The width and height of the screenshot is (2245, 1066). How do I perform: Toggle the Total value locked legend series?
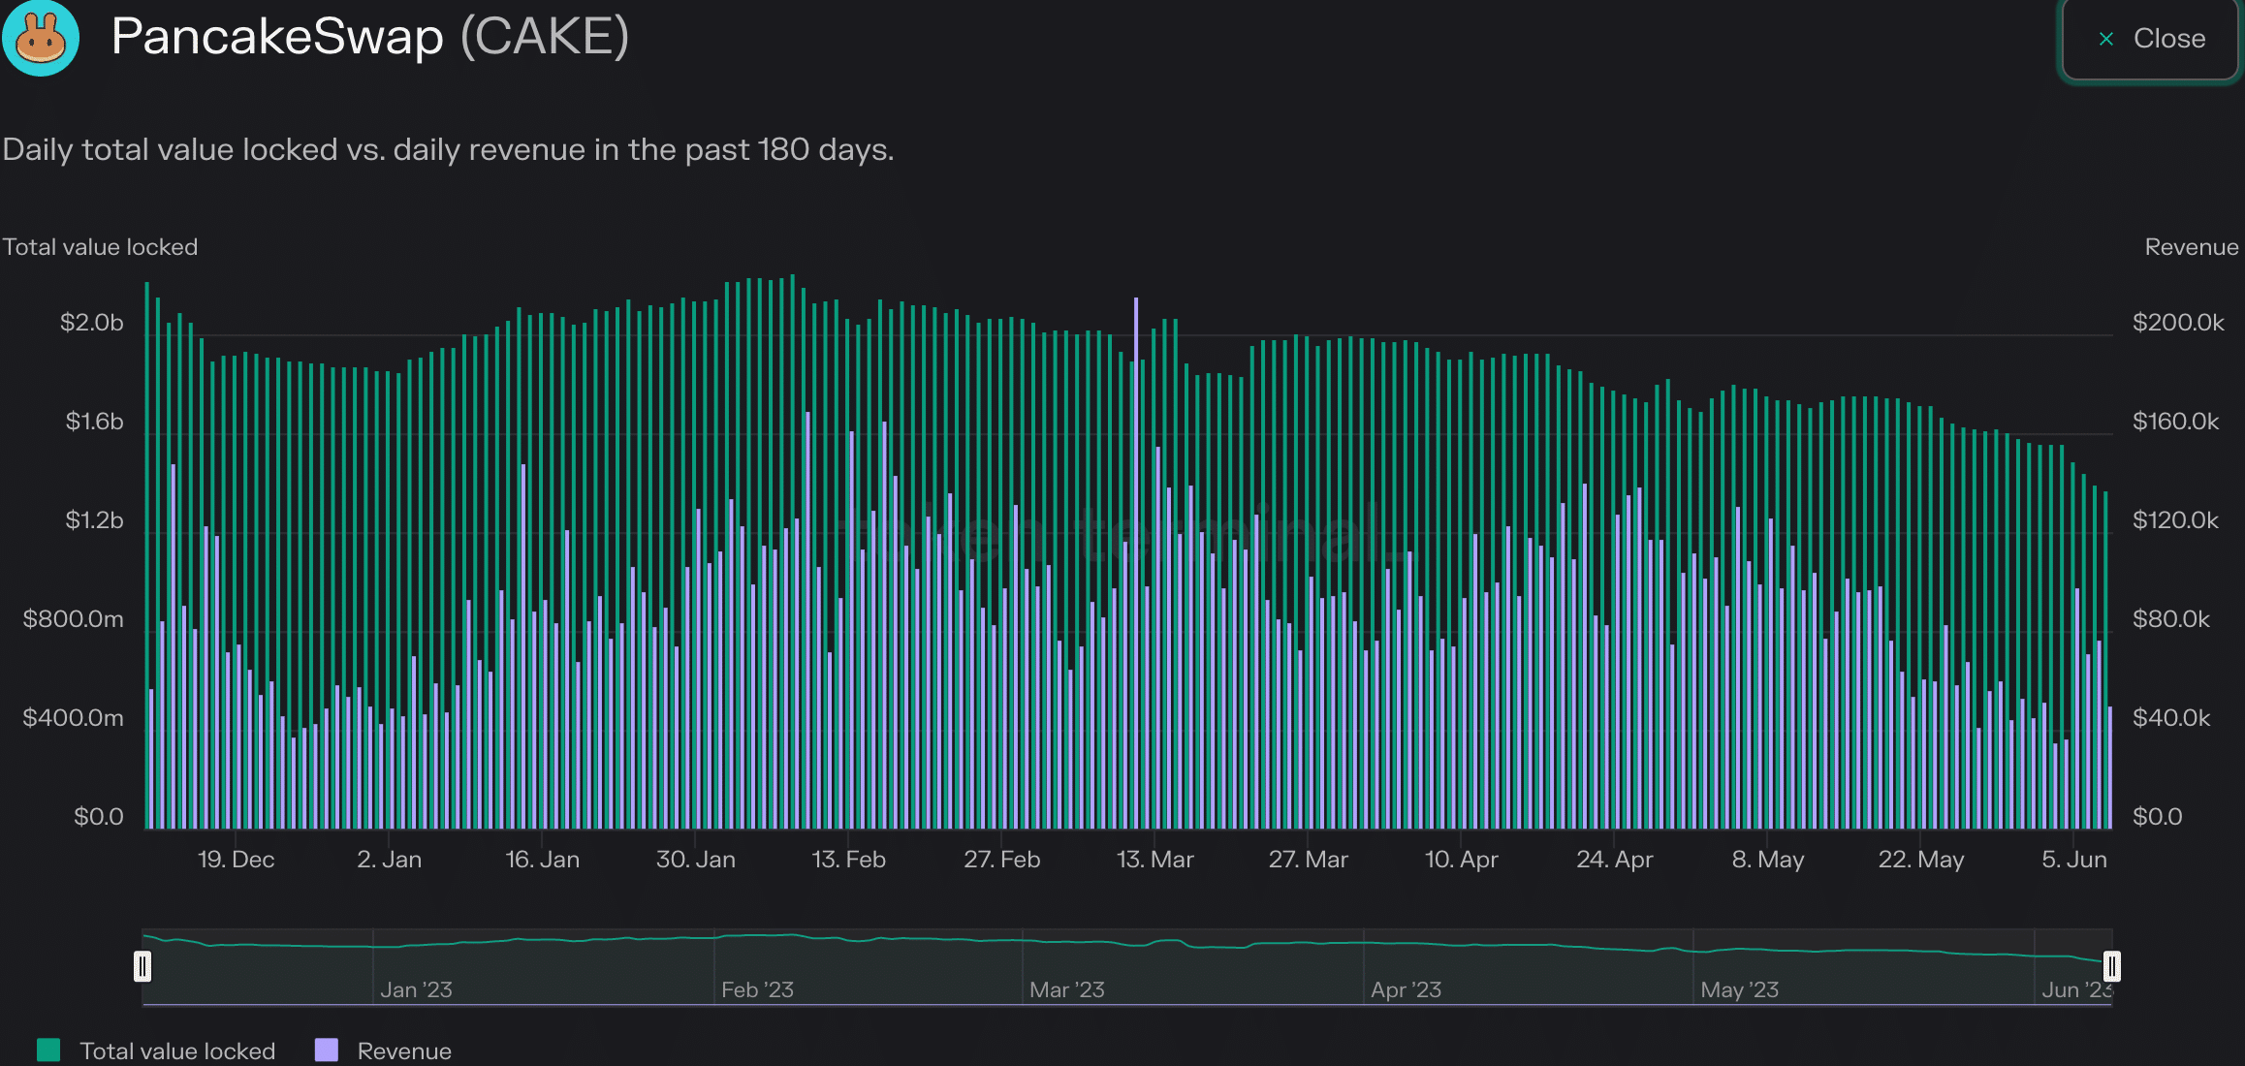pos(156,1050)
